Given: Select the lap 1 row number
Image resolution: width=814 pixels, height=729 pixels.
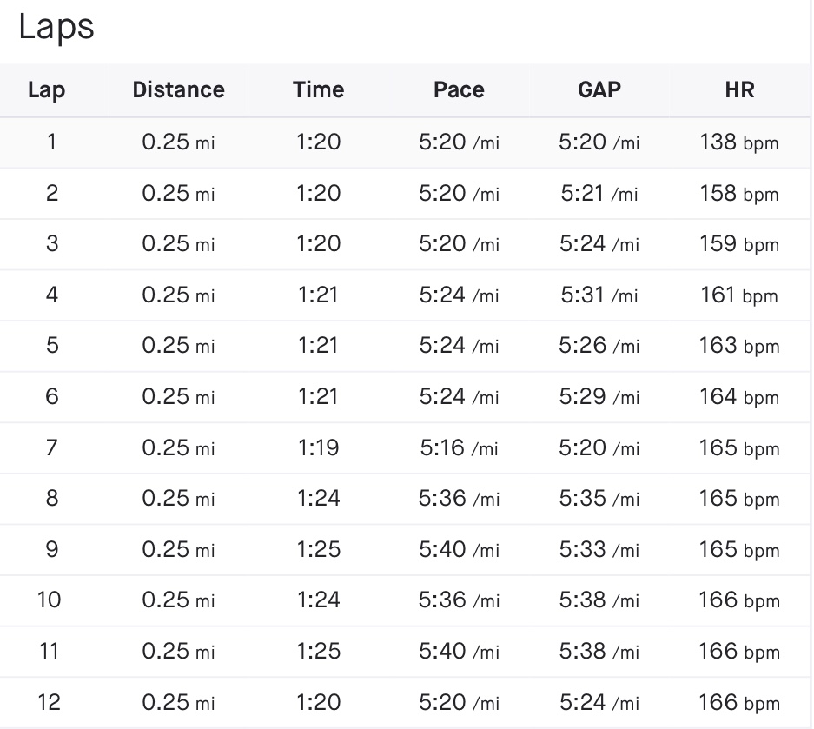Looking at the screenshot, I should point(51,142).
